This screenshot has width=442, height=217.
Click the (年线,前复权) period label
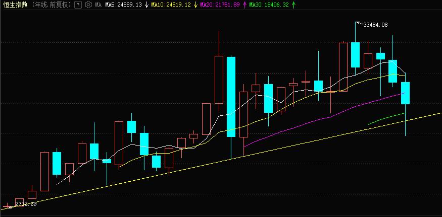tap(52, 5)
